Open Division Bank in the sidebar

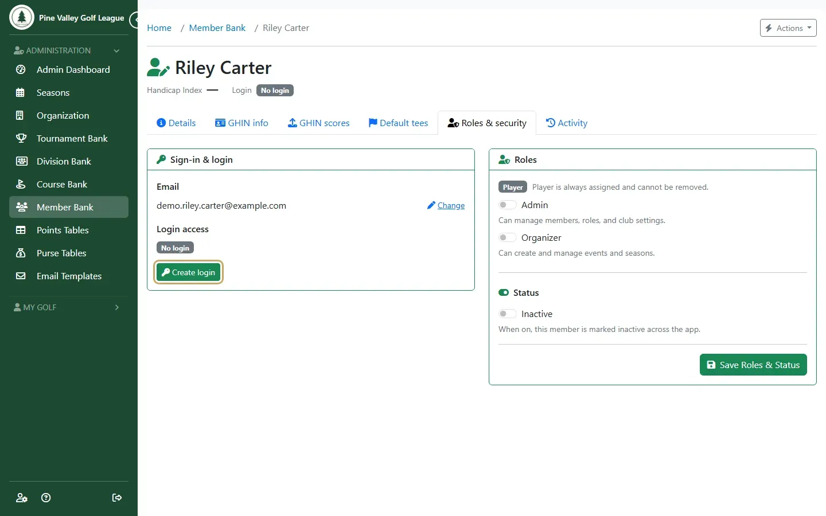69,161
